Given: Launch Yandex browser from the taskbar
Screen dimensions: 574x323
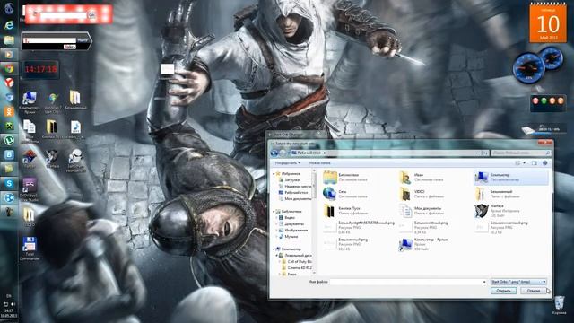Looking at the screenshot, I should tap(9, 83).
